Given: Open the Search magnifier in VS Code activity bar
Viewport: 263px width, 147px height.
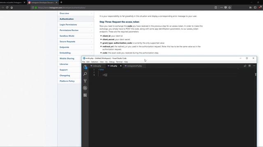Looking at the screenshot, I should pos(85,74).
